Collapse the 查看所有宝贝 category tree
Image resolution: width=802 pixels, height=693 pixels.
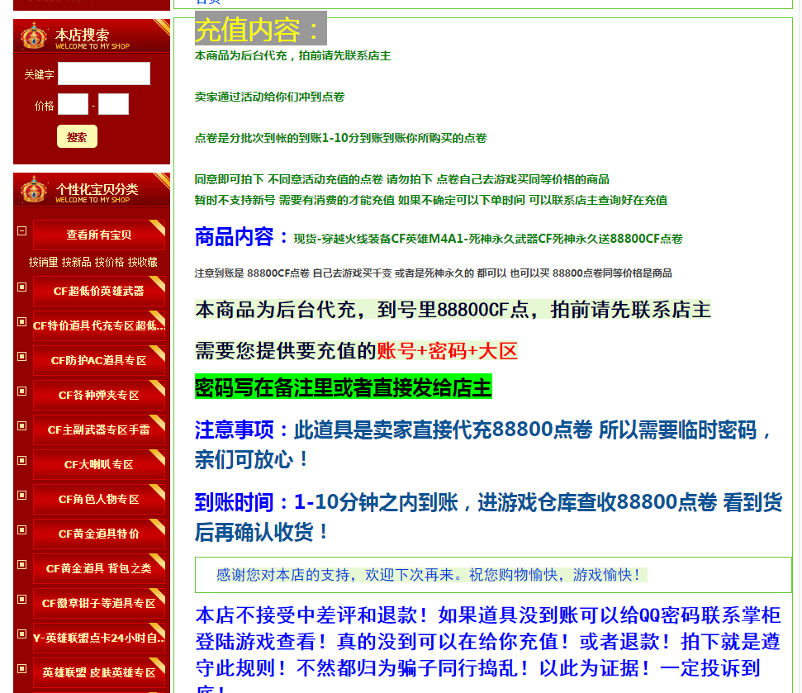click(x=22, y=231)
